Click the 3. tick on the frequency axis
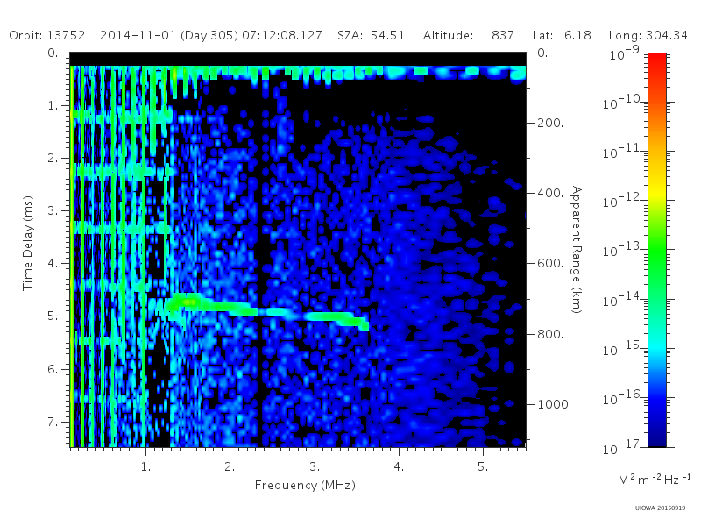This screenshot has height=526, width=701. 315,466
